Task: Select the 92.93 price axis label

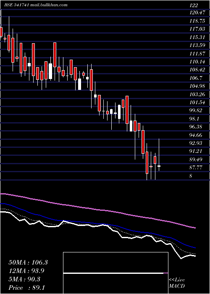Action: pyautogui.click(x=196, y=143)
